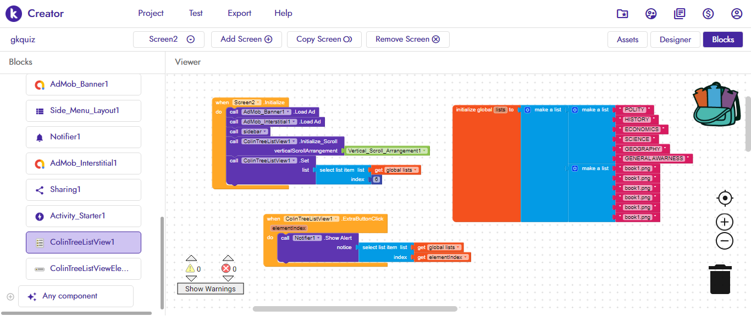The width and height of the screenshot is (751, 316).
Task: Open the Project menu
Action: click(x=151, y=13)
